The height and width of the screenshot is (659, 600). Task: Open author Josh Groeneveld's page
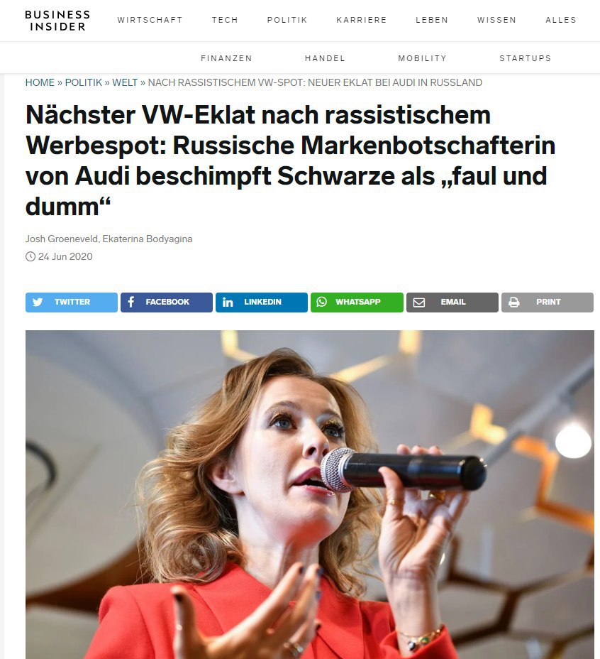coord(62,239)
